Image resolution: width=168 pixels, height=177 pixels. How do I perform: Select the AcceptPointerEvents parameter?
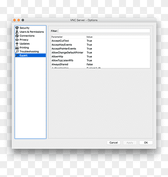click(x=64, y=49)
